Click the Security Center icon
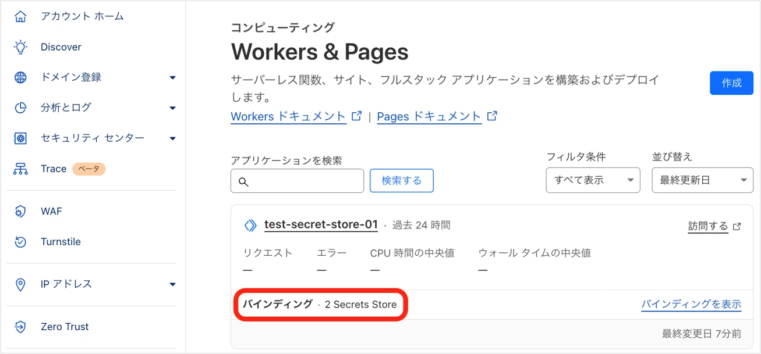This screenshot has height=354, width=761. click(x=20, y=138)
